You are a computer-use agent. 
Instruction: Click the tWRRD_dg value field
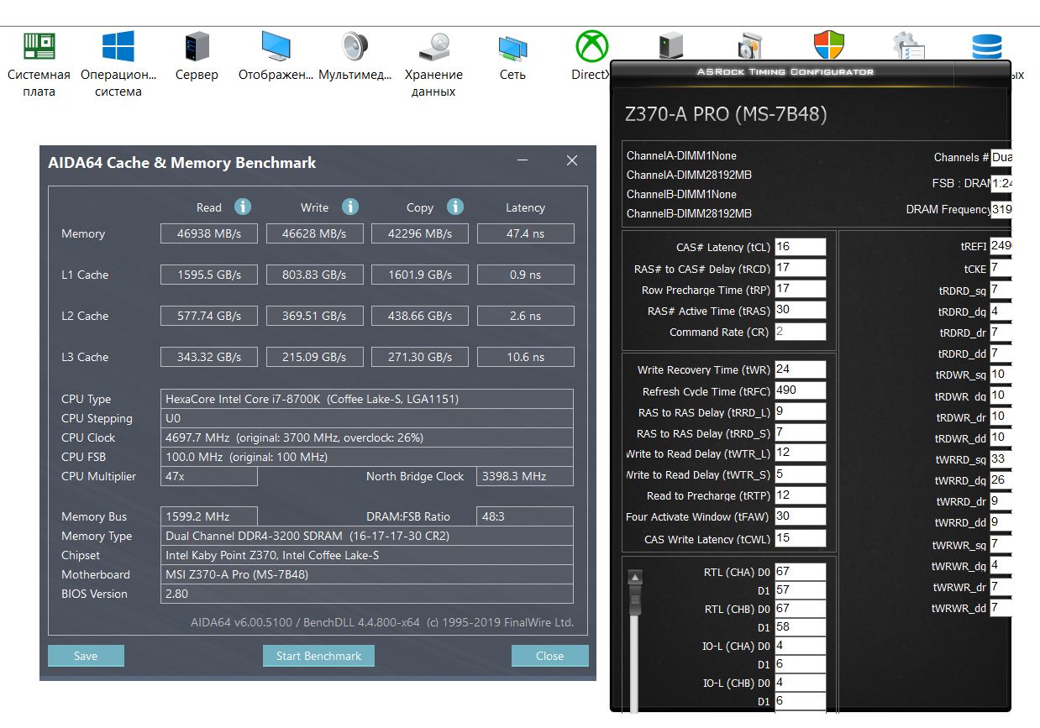point(1001,480)
